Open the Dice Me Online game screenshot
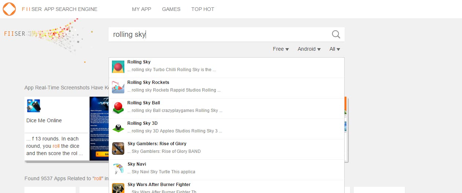462x193 pixels. tap(99, 128)
